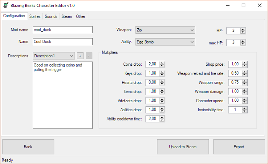The image size is (268, 164).
Task: Increase Character speed multiplier
Action: point(245,99)
